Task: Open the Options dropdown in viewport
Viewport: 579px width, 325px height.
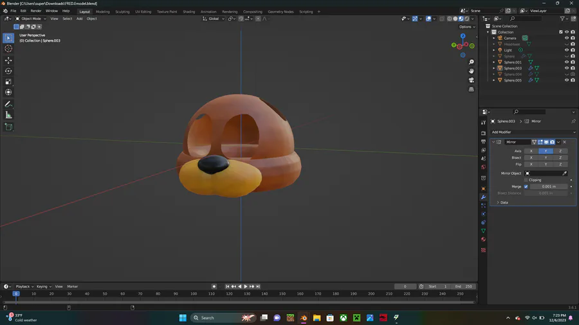Action: pos(467,27)
